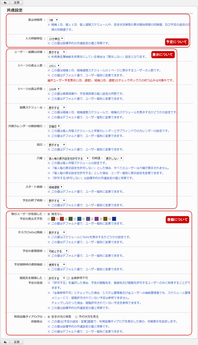Open the 表示時間帯 dropdown
The image size is (198, 345).
pos(53,20)
